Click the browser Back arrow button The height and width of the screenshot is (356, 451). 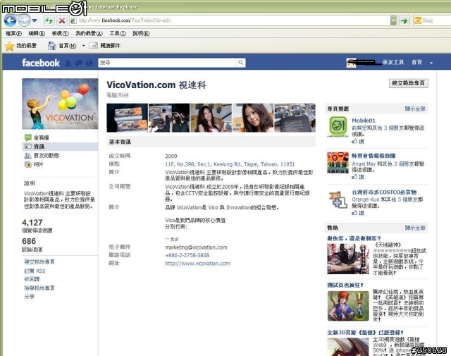tap(11, 20)
